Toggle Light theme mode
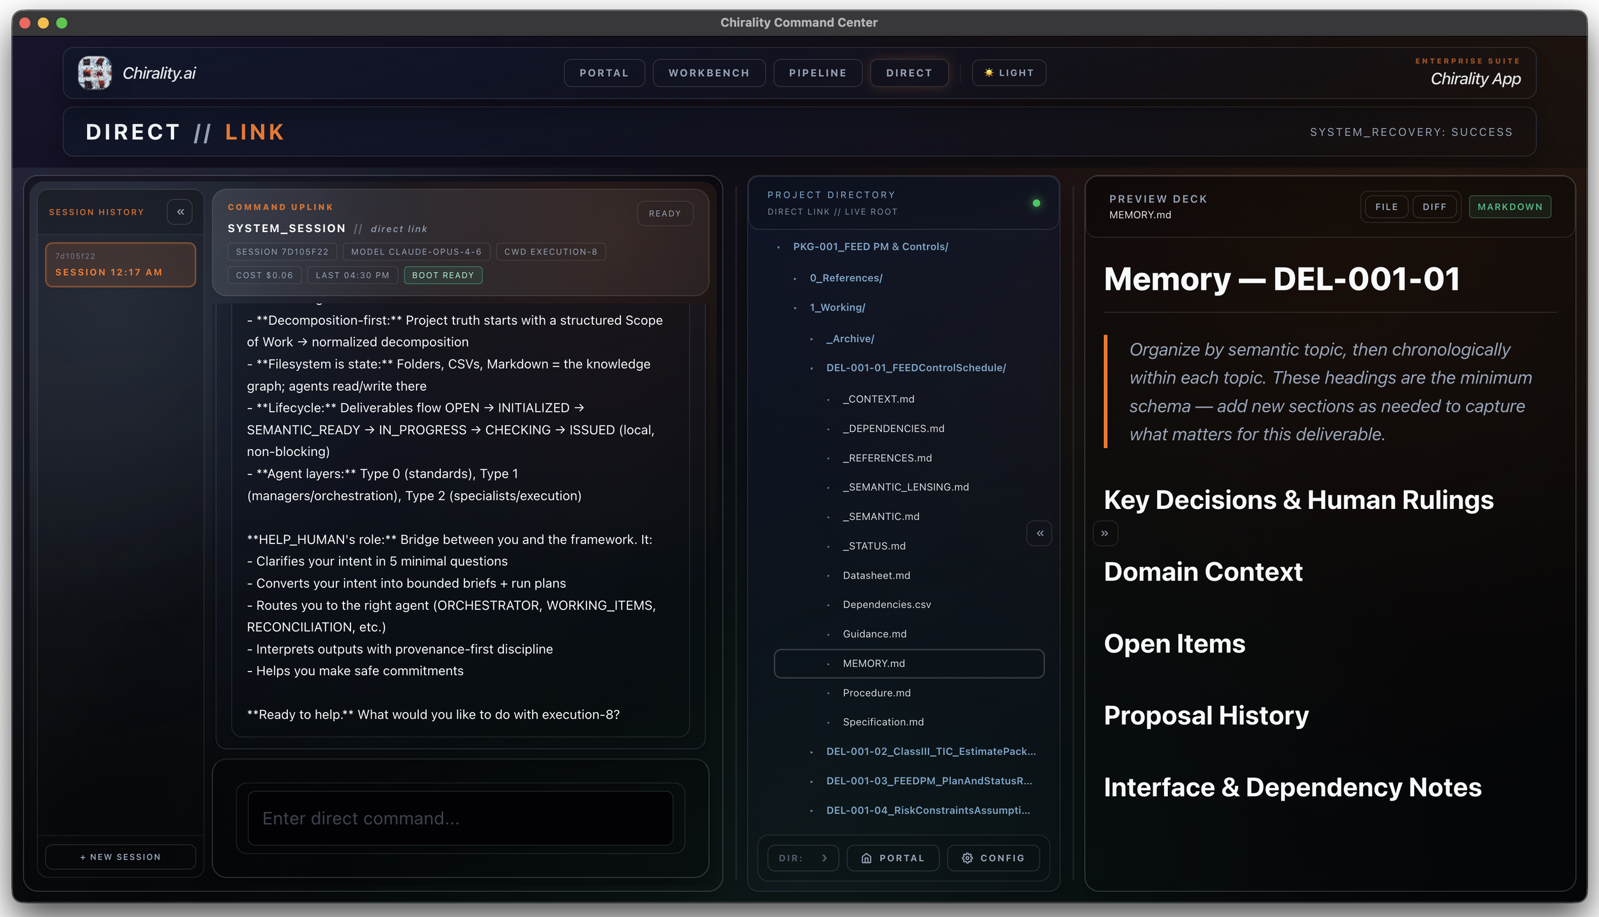Viewport: 1599px width, 917px height. click(1009, 73)
